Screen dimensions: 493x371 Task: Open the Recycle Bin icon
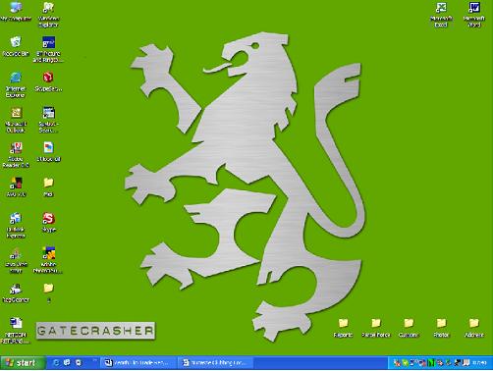(x=16, y=46)
